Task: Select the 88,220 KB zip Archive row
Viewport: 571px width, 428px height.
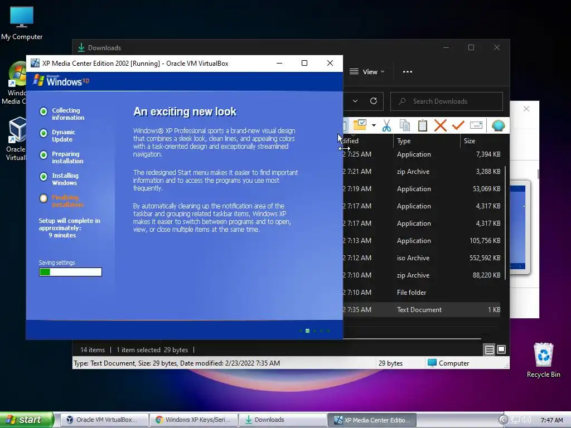Action: click(x=422, y=275)
